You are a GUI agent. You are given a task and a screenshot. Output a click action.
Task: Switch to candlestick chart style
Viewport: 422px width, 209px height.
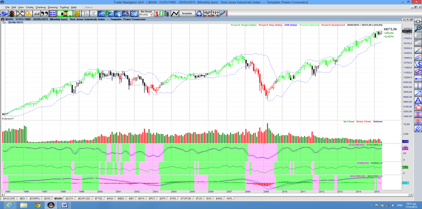(x=166, y=14)
